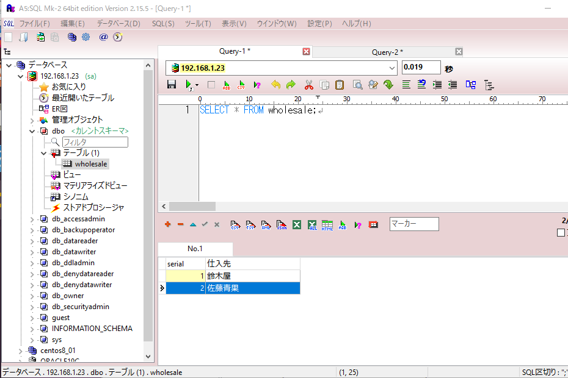Click the JSON export icon
The height and width of the screenshot is (378, 568).
pyautogui.click(x=282, y=224)
